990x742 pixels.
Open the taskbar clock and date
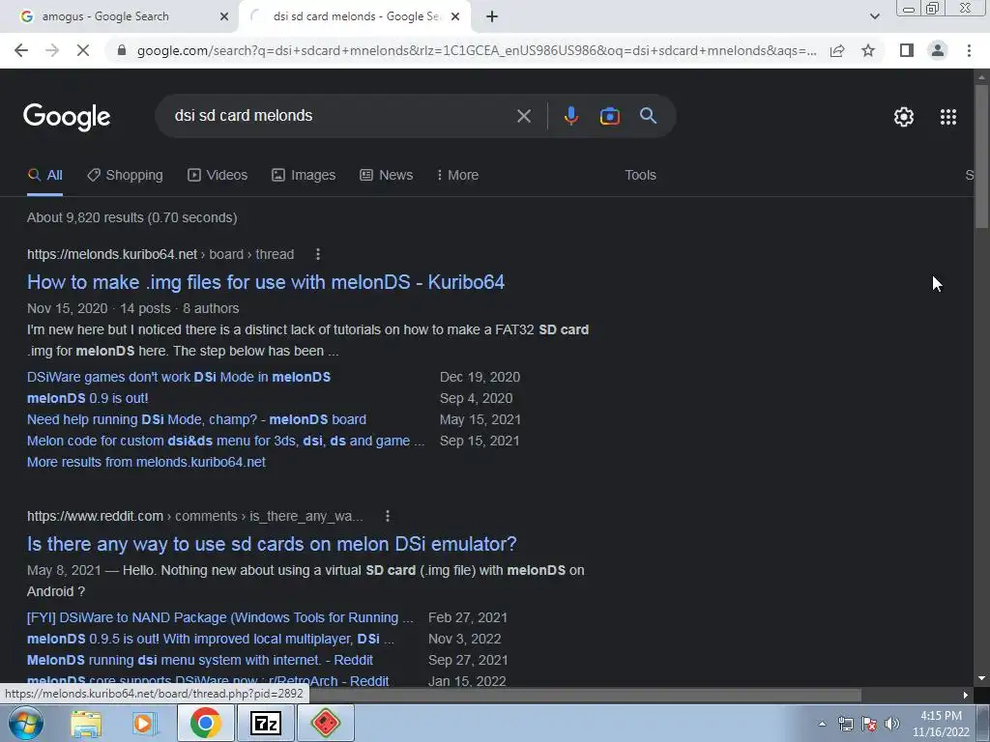coord(940,724)
